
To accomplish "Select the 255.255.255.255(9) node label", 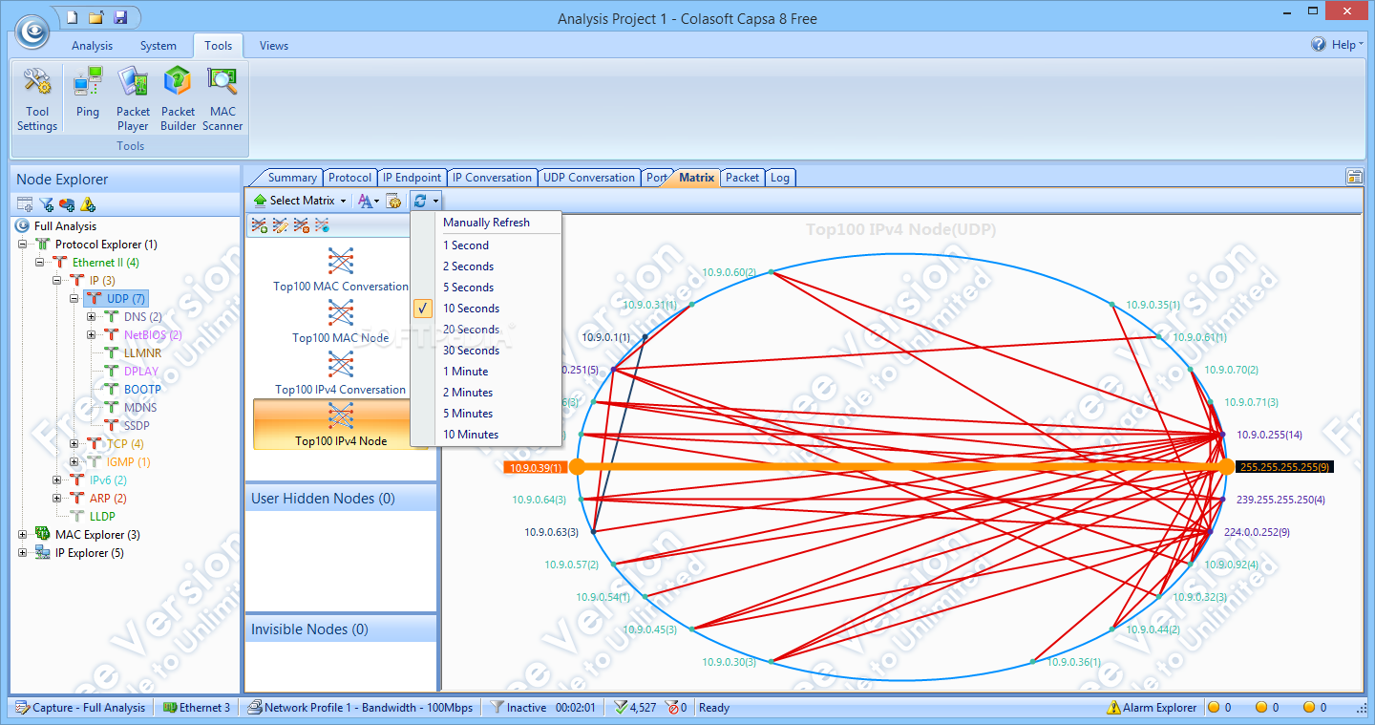I will point(1283,467).
